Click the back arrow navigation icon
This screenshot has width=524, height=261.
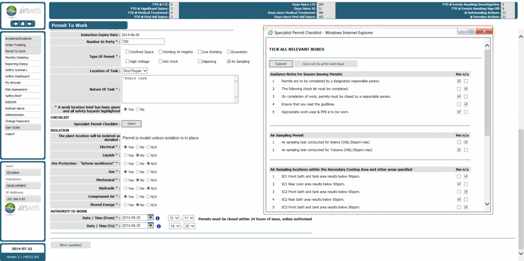pos(16,23)
